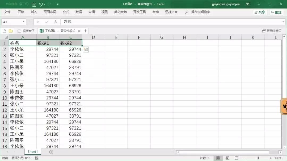Open a new blank workbook via the page icon
The height and width of the screenshot is (161, 287).
tap(4, 31)
